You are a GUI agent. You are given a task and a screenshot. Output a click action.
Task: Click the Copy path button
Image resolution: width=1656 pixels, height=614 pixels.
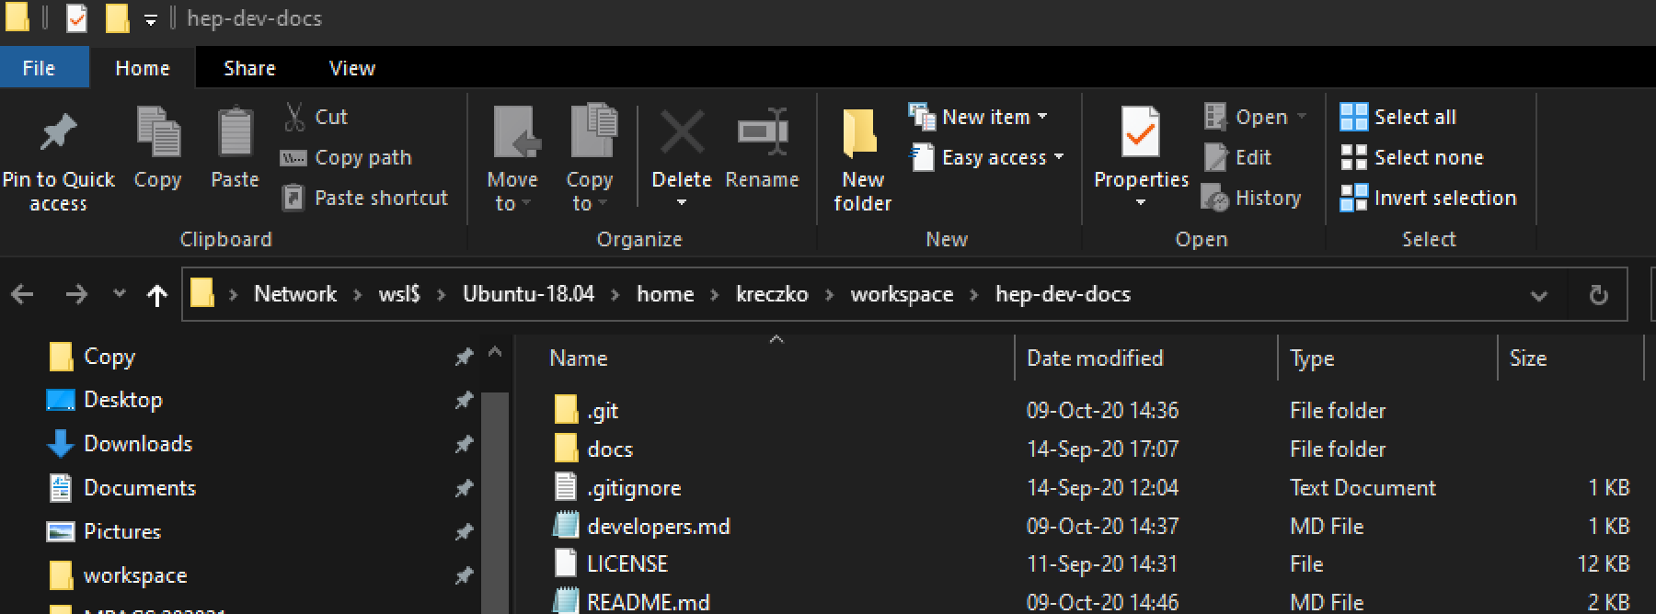(347, 158)
